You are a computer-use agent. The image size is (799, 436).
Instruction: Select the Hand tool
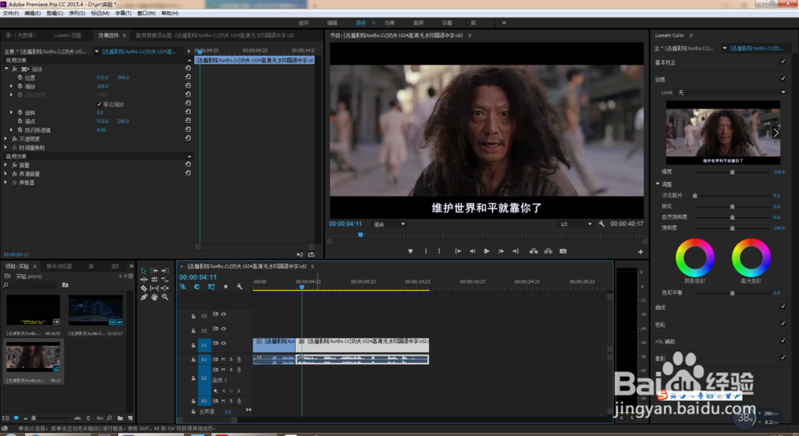[154, 297]
